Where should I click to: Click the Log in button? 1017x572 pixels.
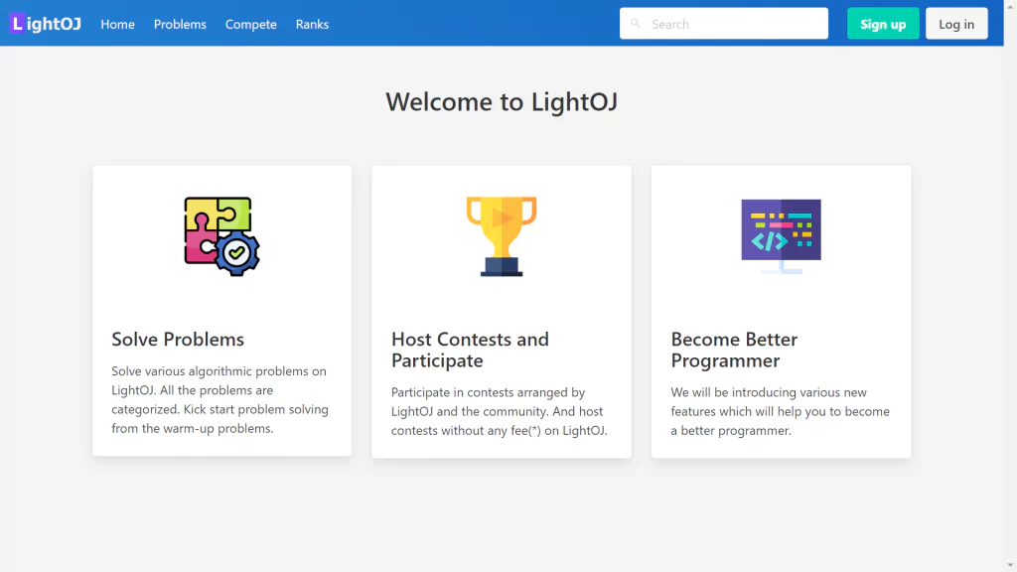[956, 24]
